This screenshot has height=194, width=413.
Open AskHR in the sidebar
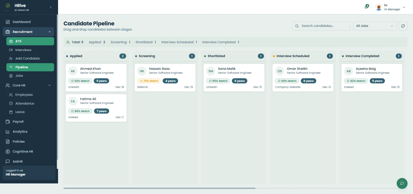(x=28, y=161)
